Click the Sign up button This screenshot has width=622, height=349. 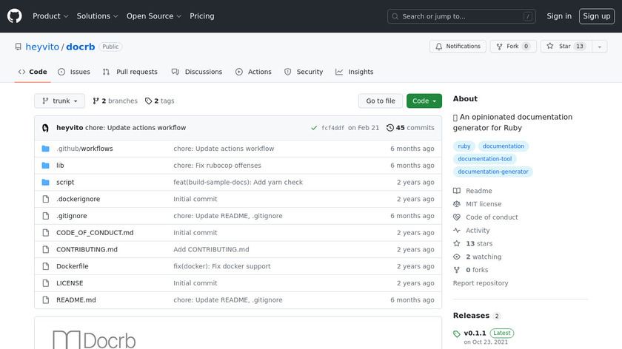597,16
